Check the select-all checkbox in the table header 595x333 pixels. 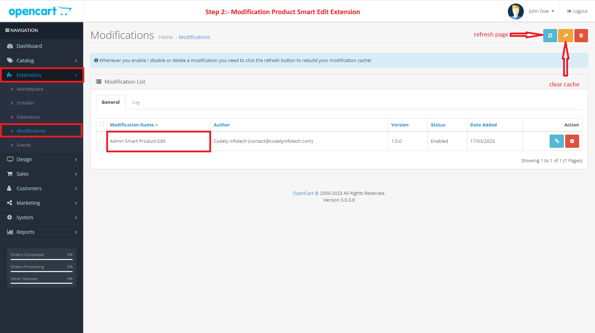tap(101, 125)
